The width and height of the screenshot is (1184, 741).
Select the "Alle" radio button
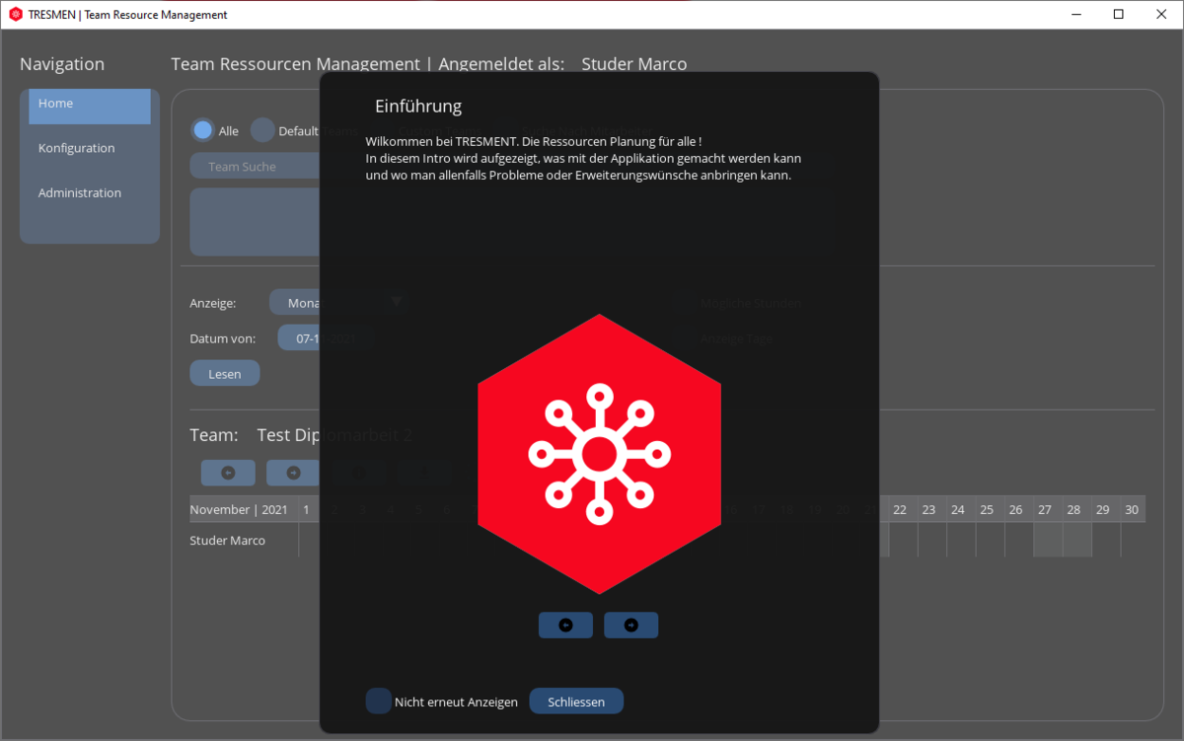[x=203, y=130]
